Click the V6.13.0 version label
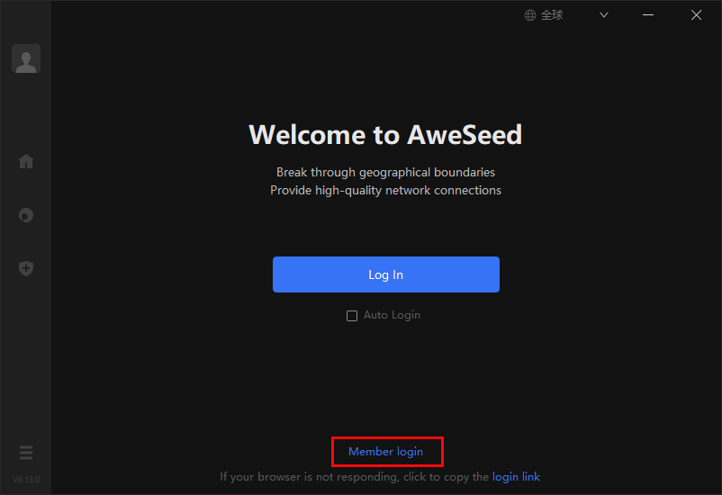The height and width of the screenshot is (495, 722). (26, 480)
